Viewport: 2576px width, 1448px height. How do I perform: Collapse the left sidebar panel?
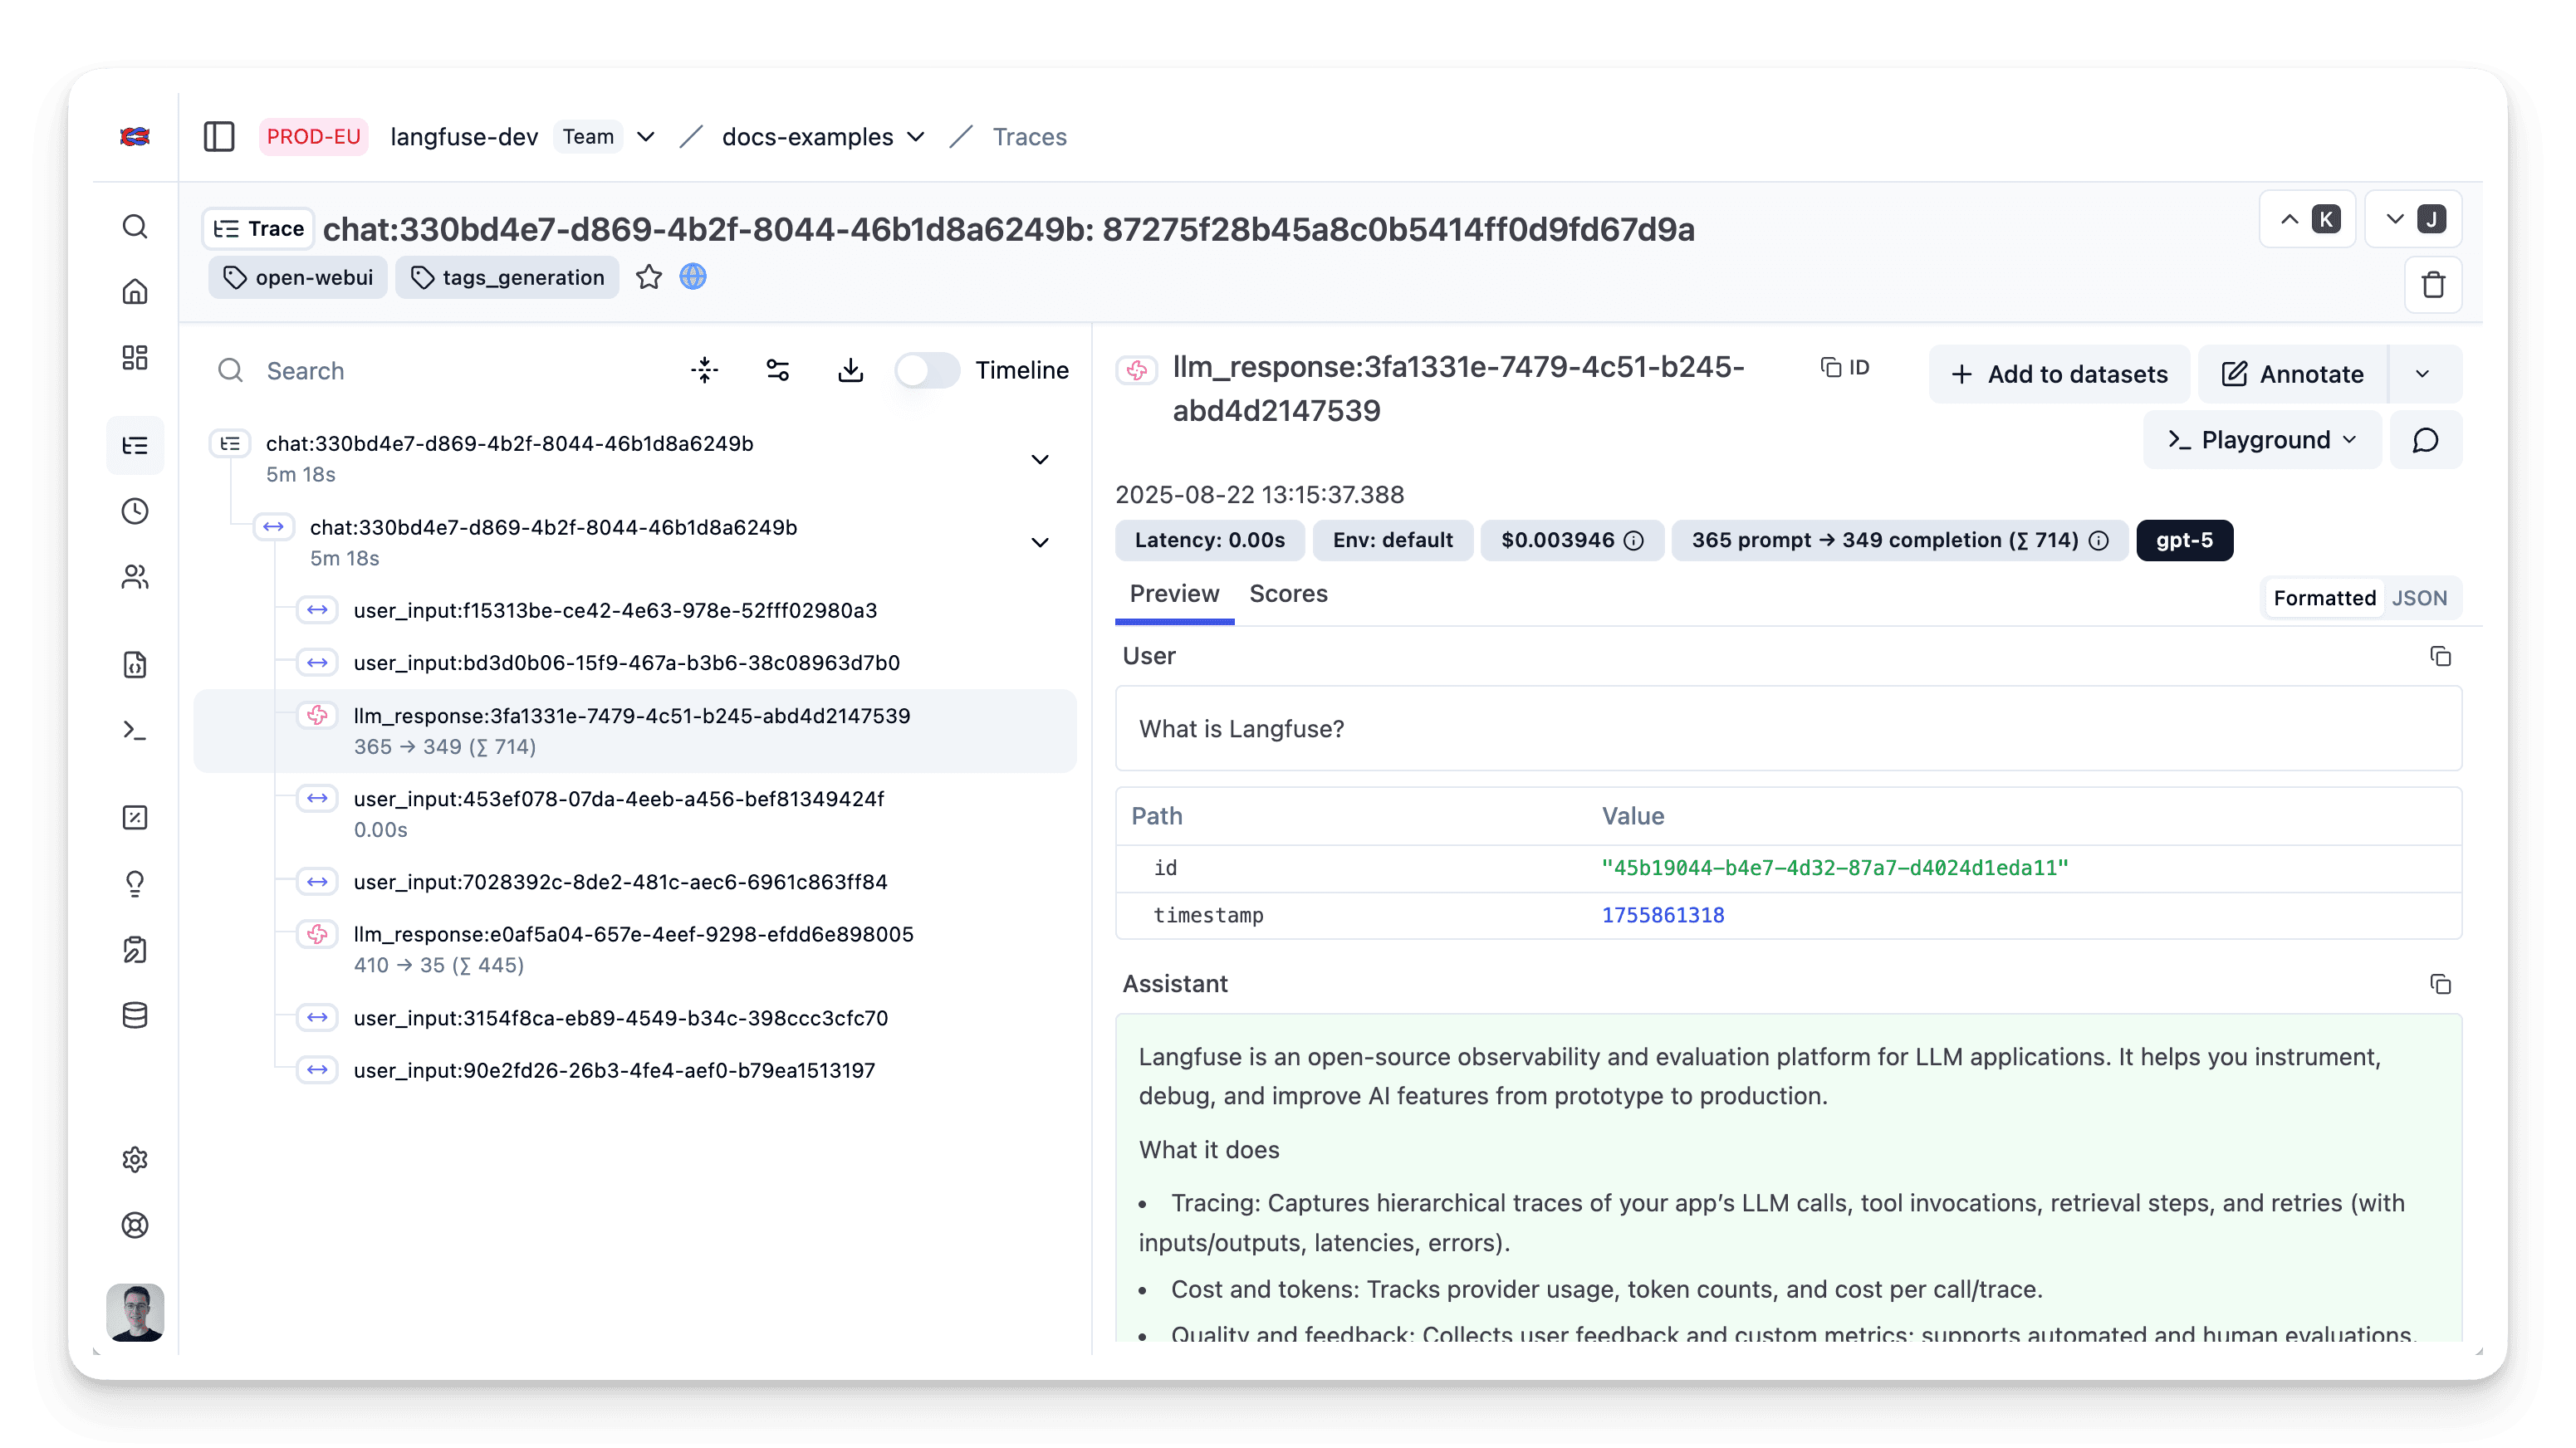218,136
